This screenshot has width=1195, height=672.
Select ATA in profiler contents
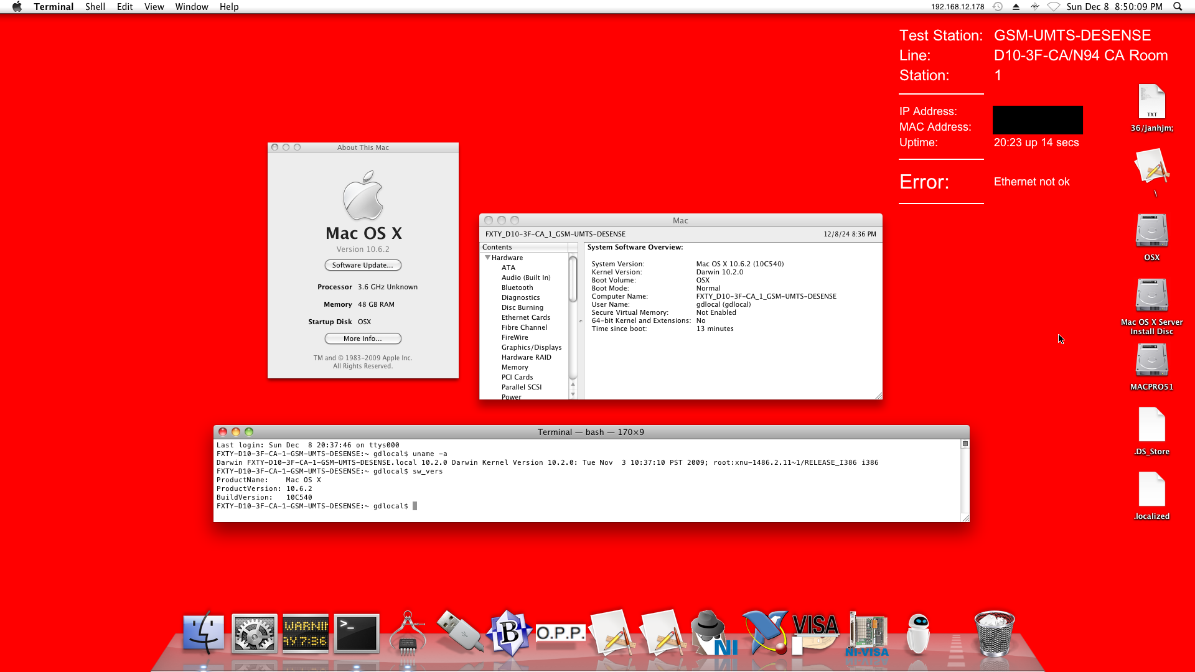click(x=508, y=268)
